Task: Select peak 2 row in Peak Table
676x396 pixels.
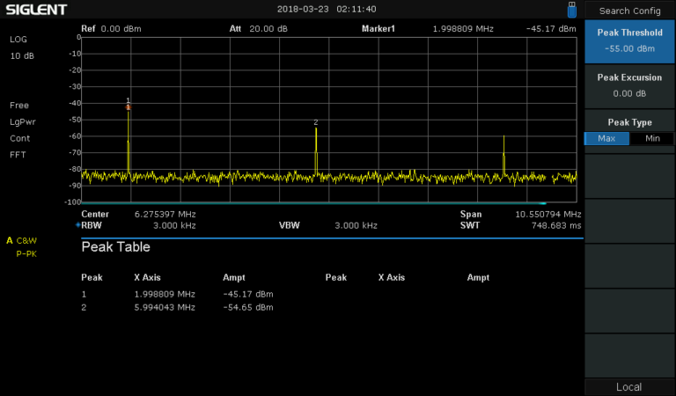Action: tap(177, 307)
